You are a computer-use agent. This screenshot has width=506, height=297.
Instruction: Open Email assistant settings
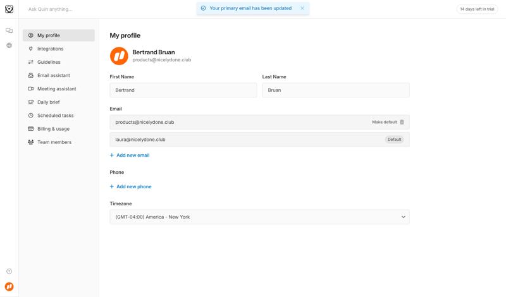53,75
